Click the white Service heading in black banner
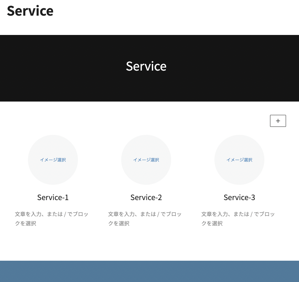 (x=146, y=66)
